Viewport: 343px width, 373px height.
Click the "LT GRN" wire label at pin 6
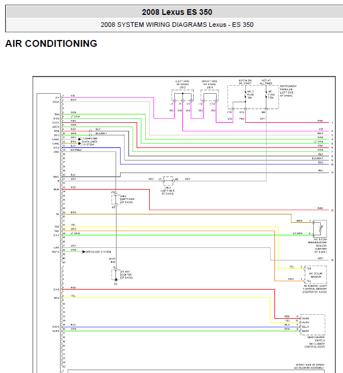pos(75,117)
